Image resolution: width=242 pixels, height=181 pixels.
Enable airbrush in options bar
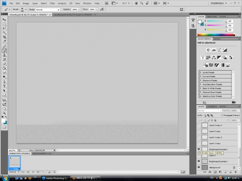tap(102, 10)
